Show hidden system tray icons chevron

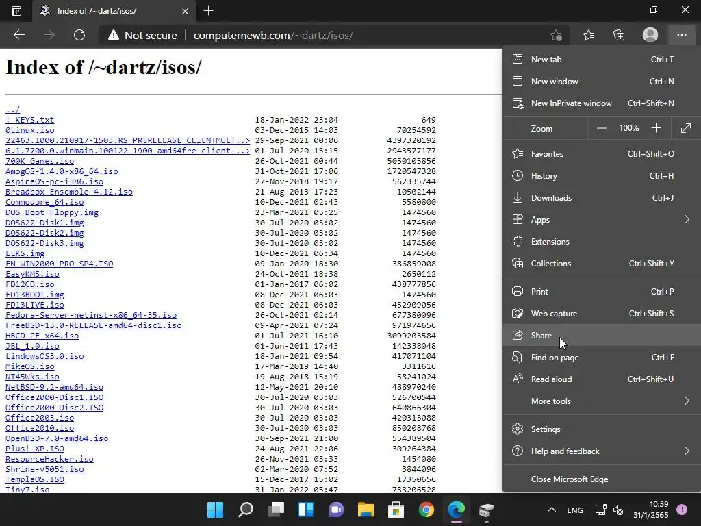coord(552,510)
